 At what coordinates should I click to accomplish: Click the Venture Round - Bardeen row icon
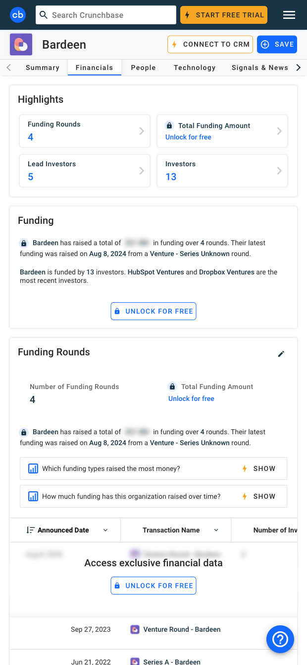(135, 629)
